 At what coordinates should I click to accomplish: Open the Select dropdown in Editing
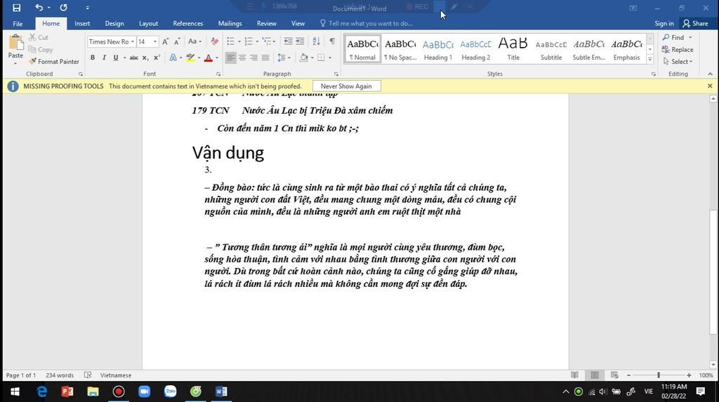point(678,62)
